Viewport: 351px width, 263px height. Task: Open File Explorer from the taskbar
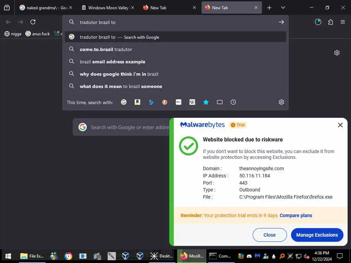32,256
